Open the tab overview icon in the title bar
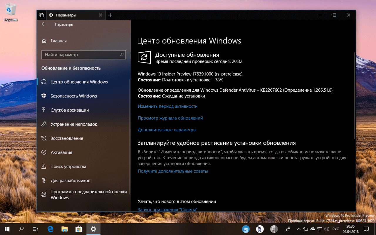This screenshot has width=376, height=235. (x=41, y=15)
